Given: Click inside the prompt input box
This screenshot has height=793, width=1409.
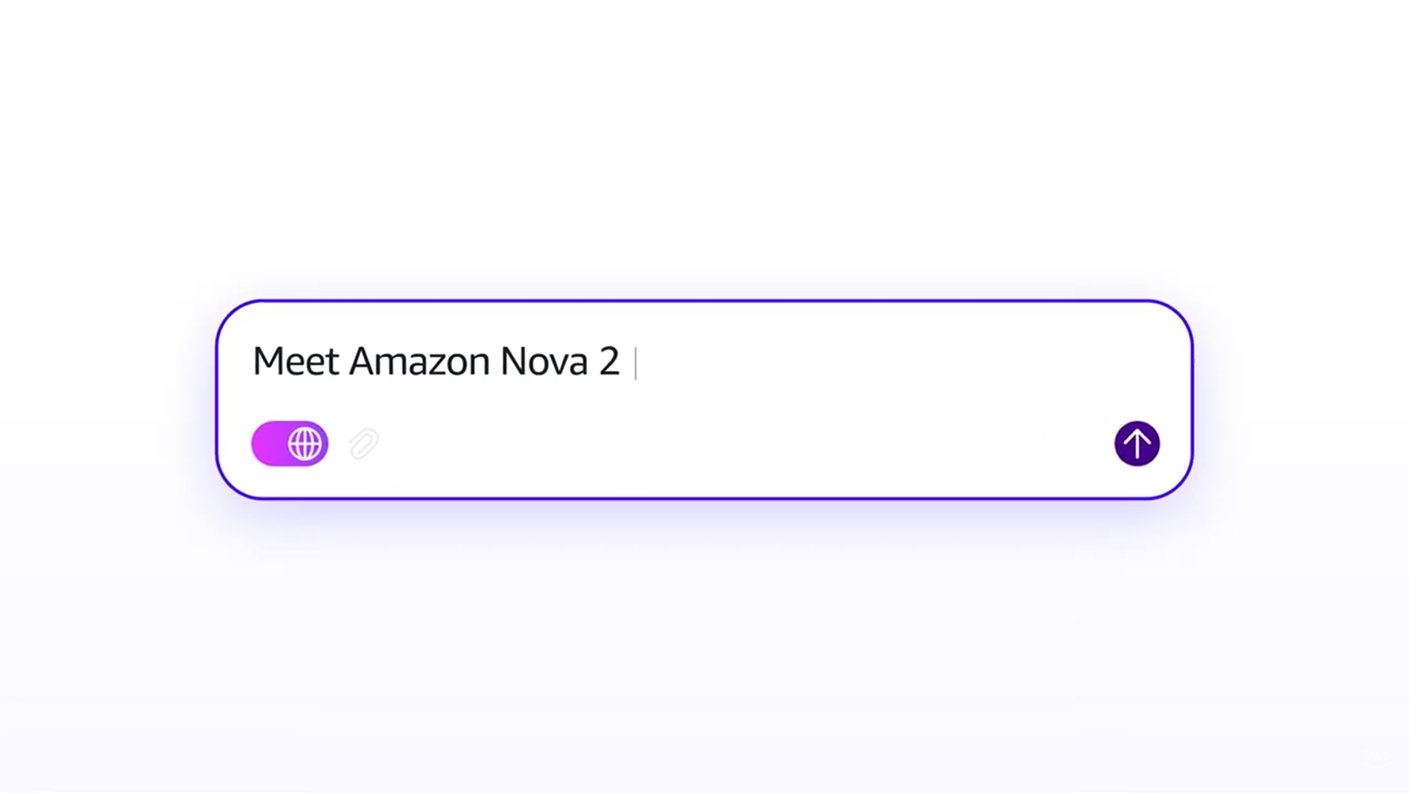Looking at the screenshot, I should [704, 363].
